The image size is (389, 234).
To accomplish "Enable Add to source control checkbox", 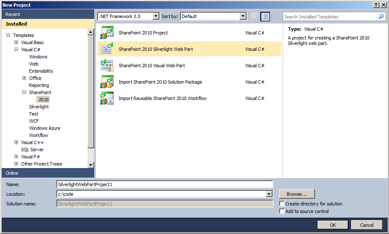I will [x=282, y=211].
